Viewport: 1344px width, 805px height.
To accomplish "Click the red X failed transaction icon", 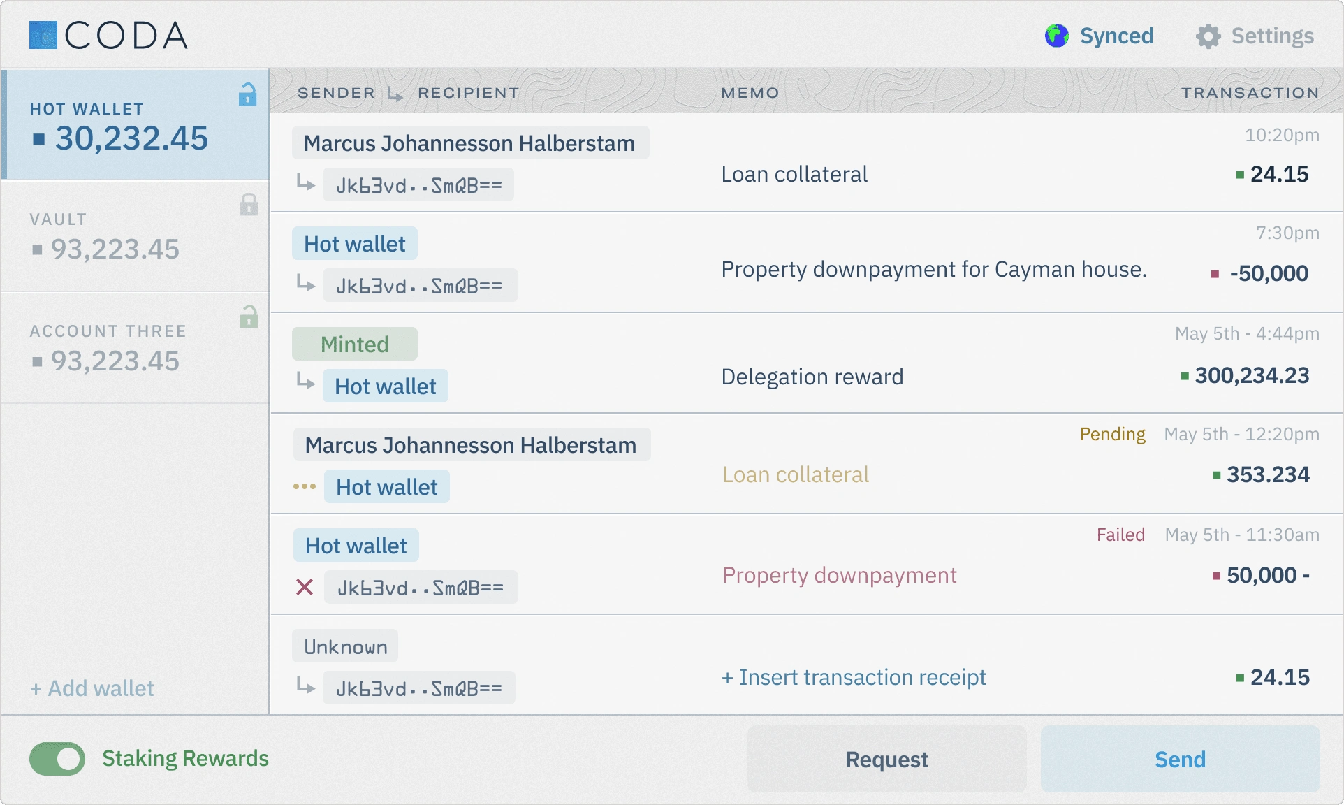I will point(305,587).
